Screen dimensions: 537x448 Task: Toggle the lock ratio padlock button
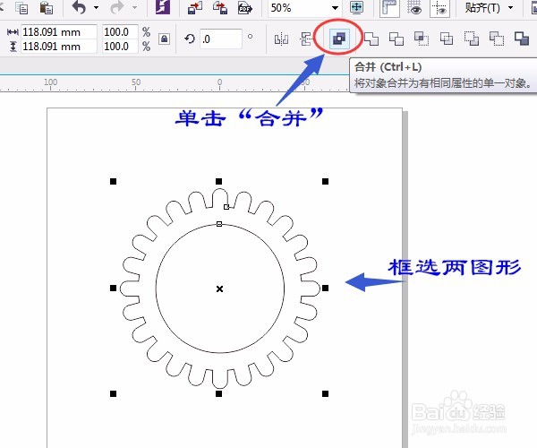pyautogui.click(x=165, y=39)
